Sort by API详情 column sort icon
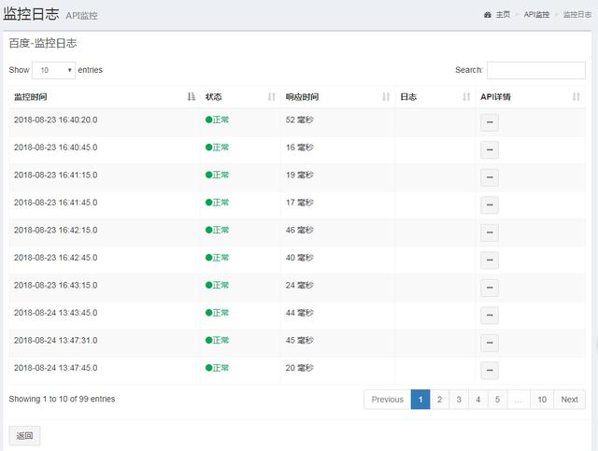 576,97
